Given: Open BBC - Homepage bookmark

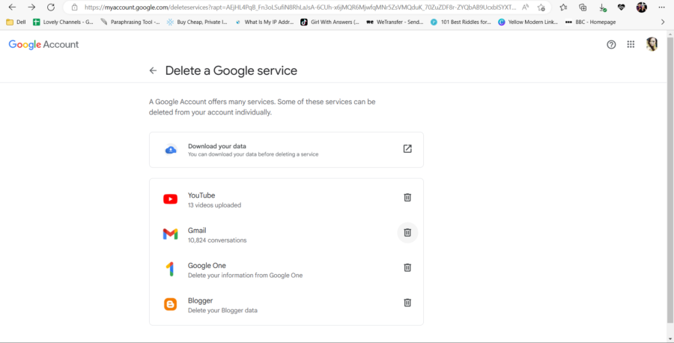Looking at the screenshot, I should click(591, 22).
